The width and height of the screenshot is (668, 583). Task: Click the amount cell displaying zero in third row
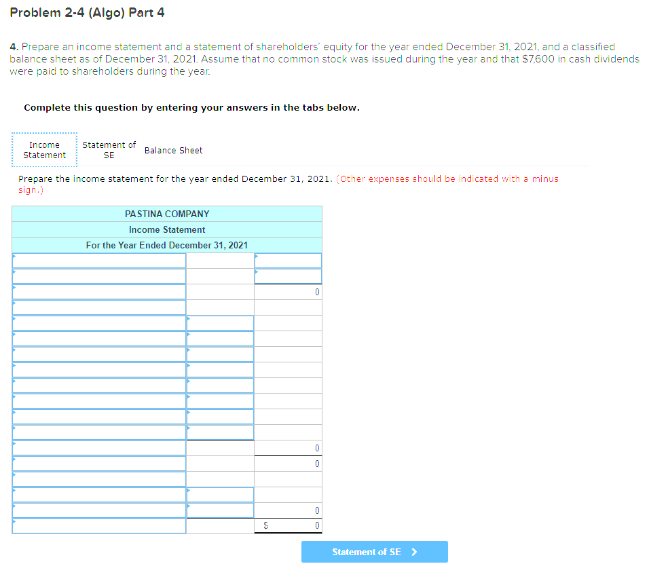(288, 291)
